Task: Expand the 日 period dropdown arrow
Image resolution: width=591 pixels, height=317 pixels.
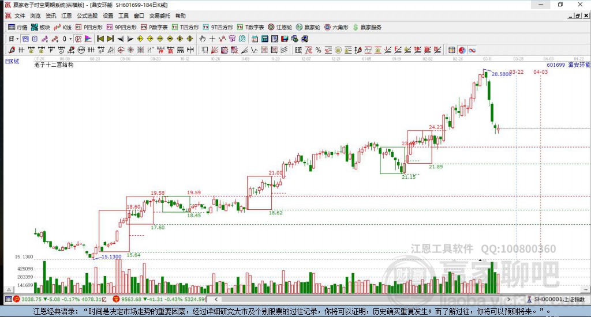Action: (17, 39)
